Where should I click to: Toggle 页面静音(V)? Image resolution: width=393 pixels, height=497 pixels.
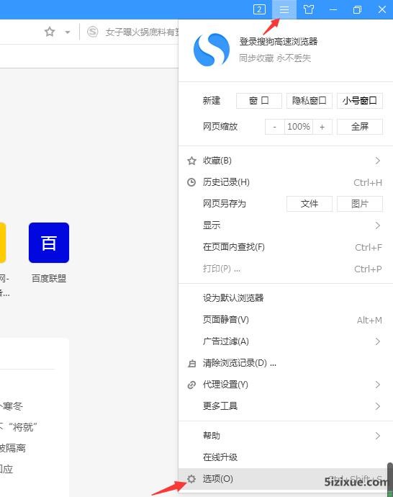[x=285, y=320]
